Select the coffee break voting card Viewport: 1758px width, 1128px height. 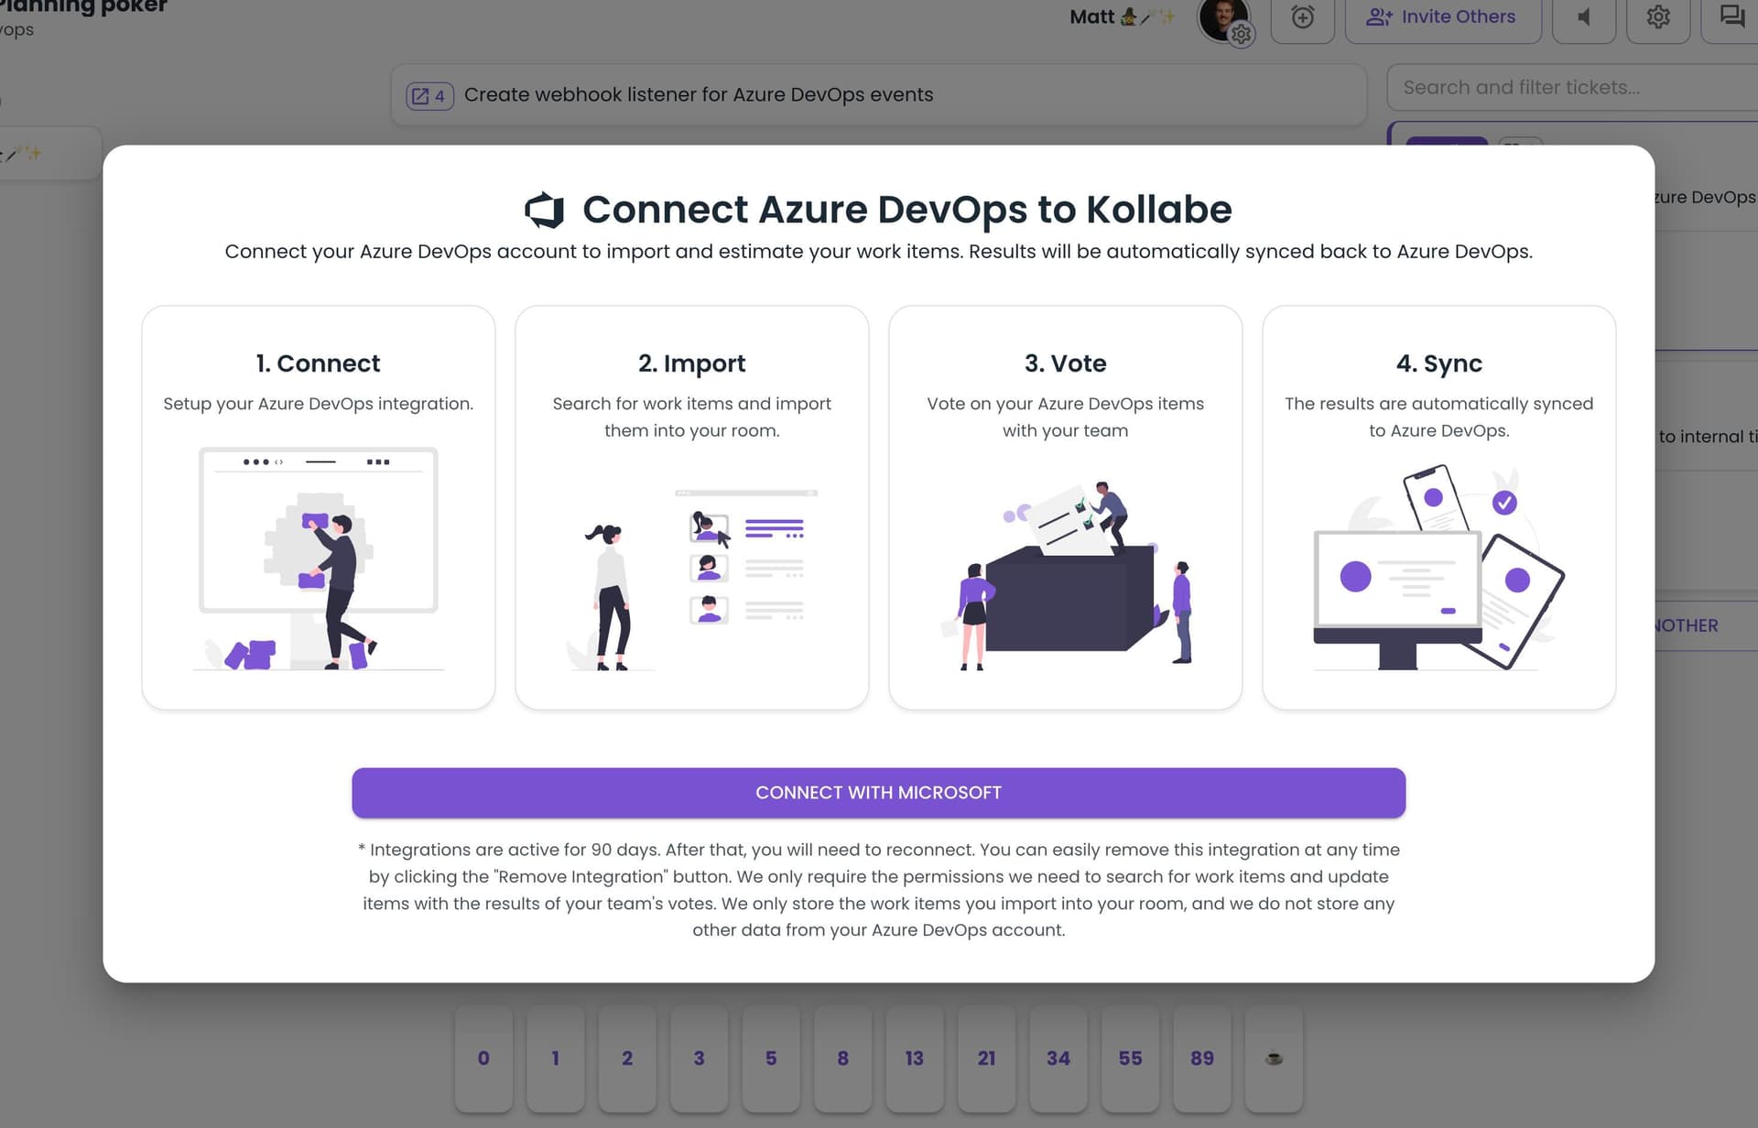point(1275,1058)
